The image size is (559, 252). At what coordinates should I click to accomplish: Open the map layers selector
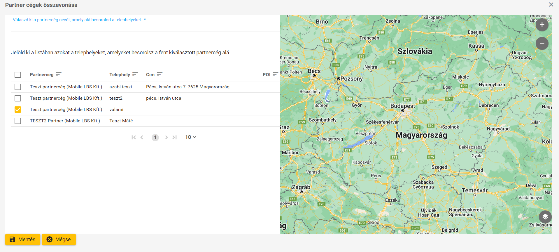pos(545,217)
